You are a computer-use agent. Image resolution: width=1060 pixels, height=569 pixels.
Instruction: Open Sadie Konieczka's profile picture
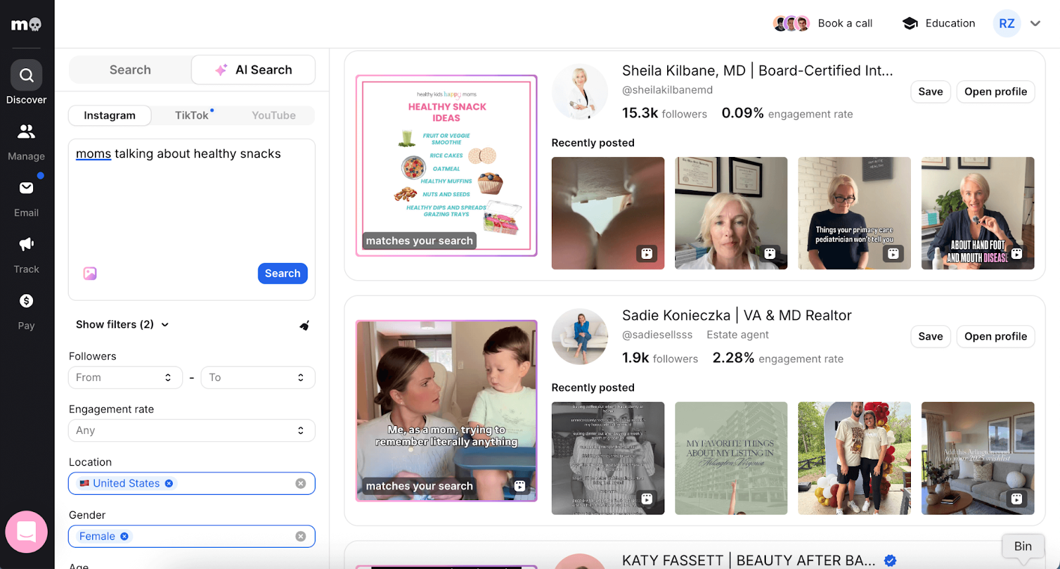pyautogui.click(x=580, y=336)
